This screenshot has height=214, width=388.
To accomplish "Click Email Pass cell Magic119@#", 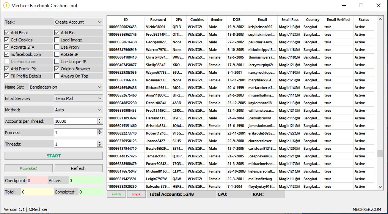I will (x=289, y=72).
